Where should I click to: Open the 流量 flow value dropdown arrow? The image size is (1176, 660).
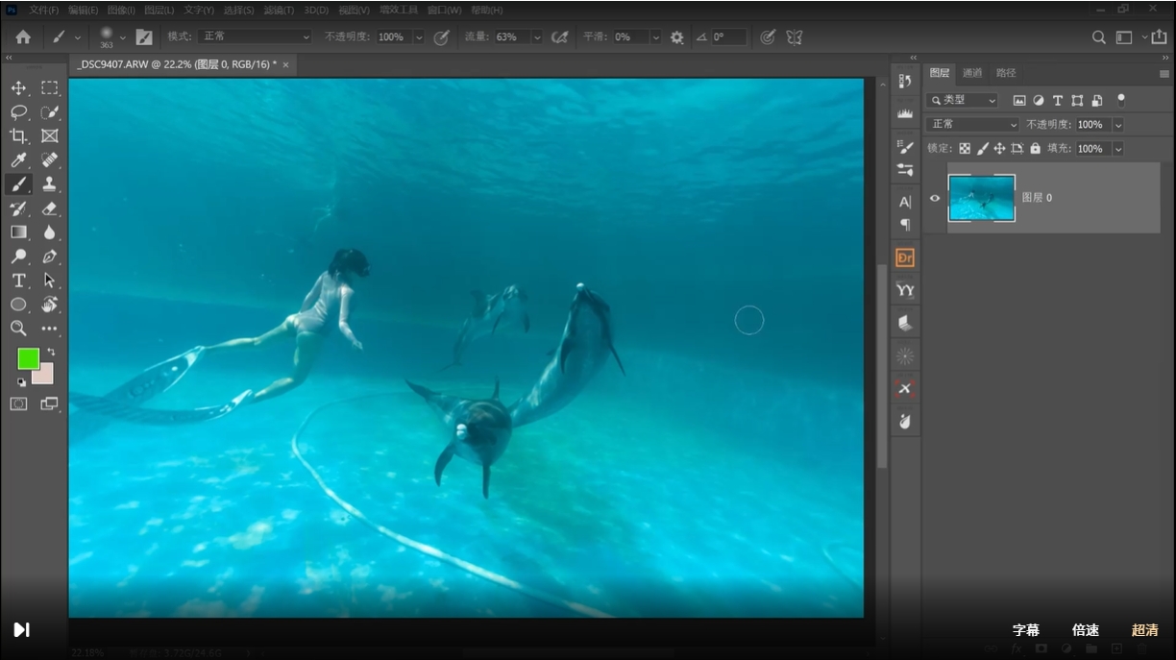click(x=536, y=37)
